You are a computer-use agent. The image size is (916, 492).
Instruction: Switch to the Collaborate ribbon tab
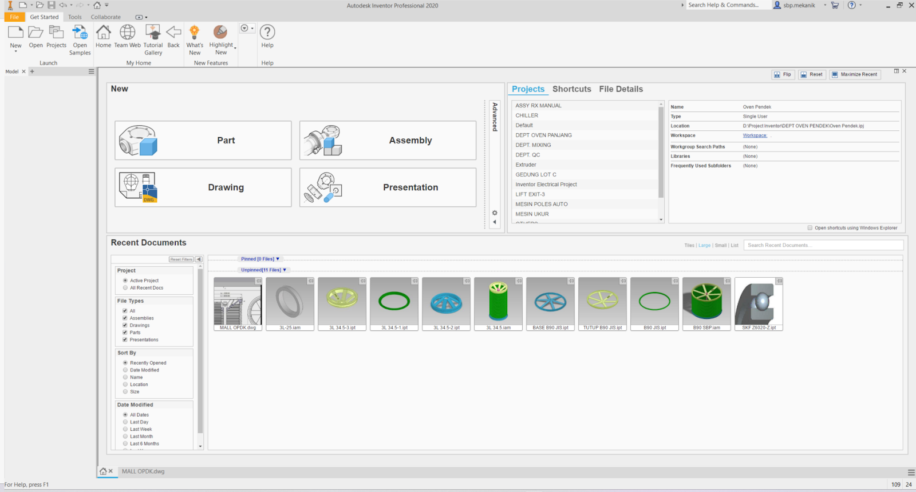[106, 17]
